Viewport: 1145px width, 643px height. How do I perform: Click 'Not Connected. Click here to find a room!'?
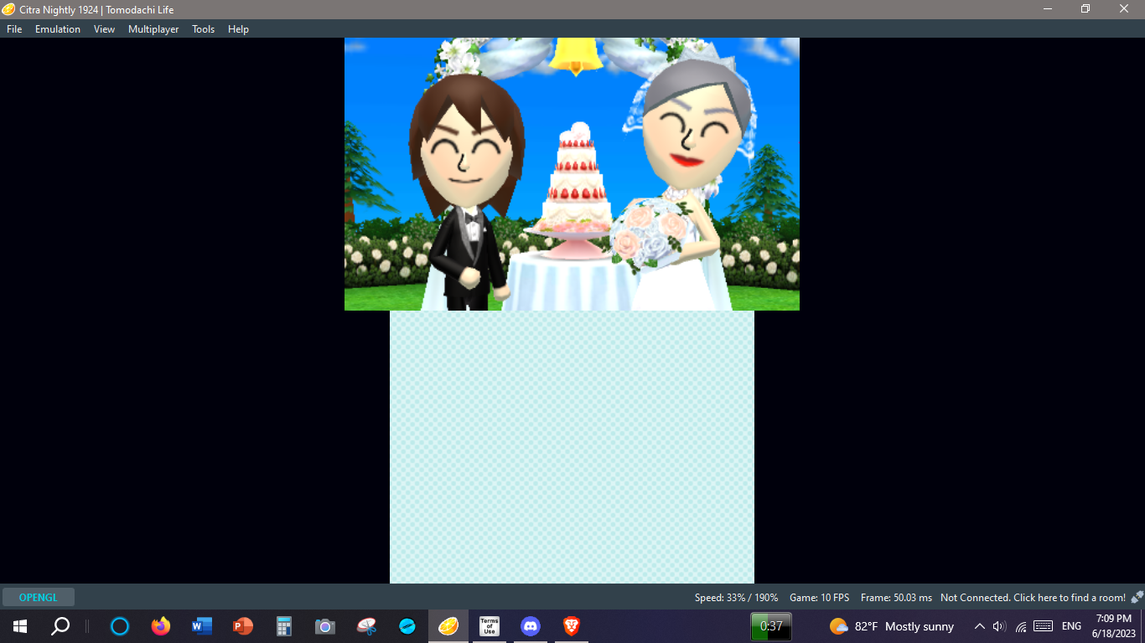[1033, 598]
